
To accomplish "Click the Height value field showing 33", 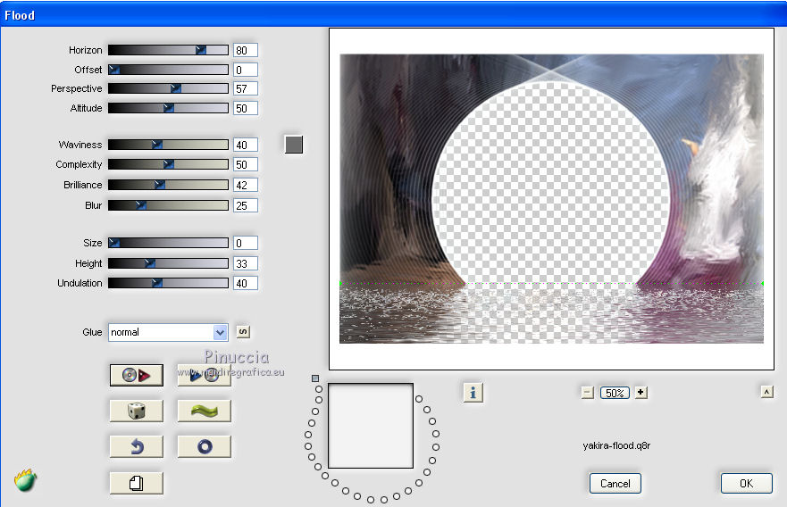I will point(246,264).
